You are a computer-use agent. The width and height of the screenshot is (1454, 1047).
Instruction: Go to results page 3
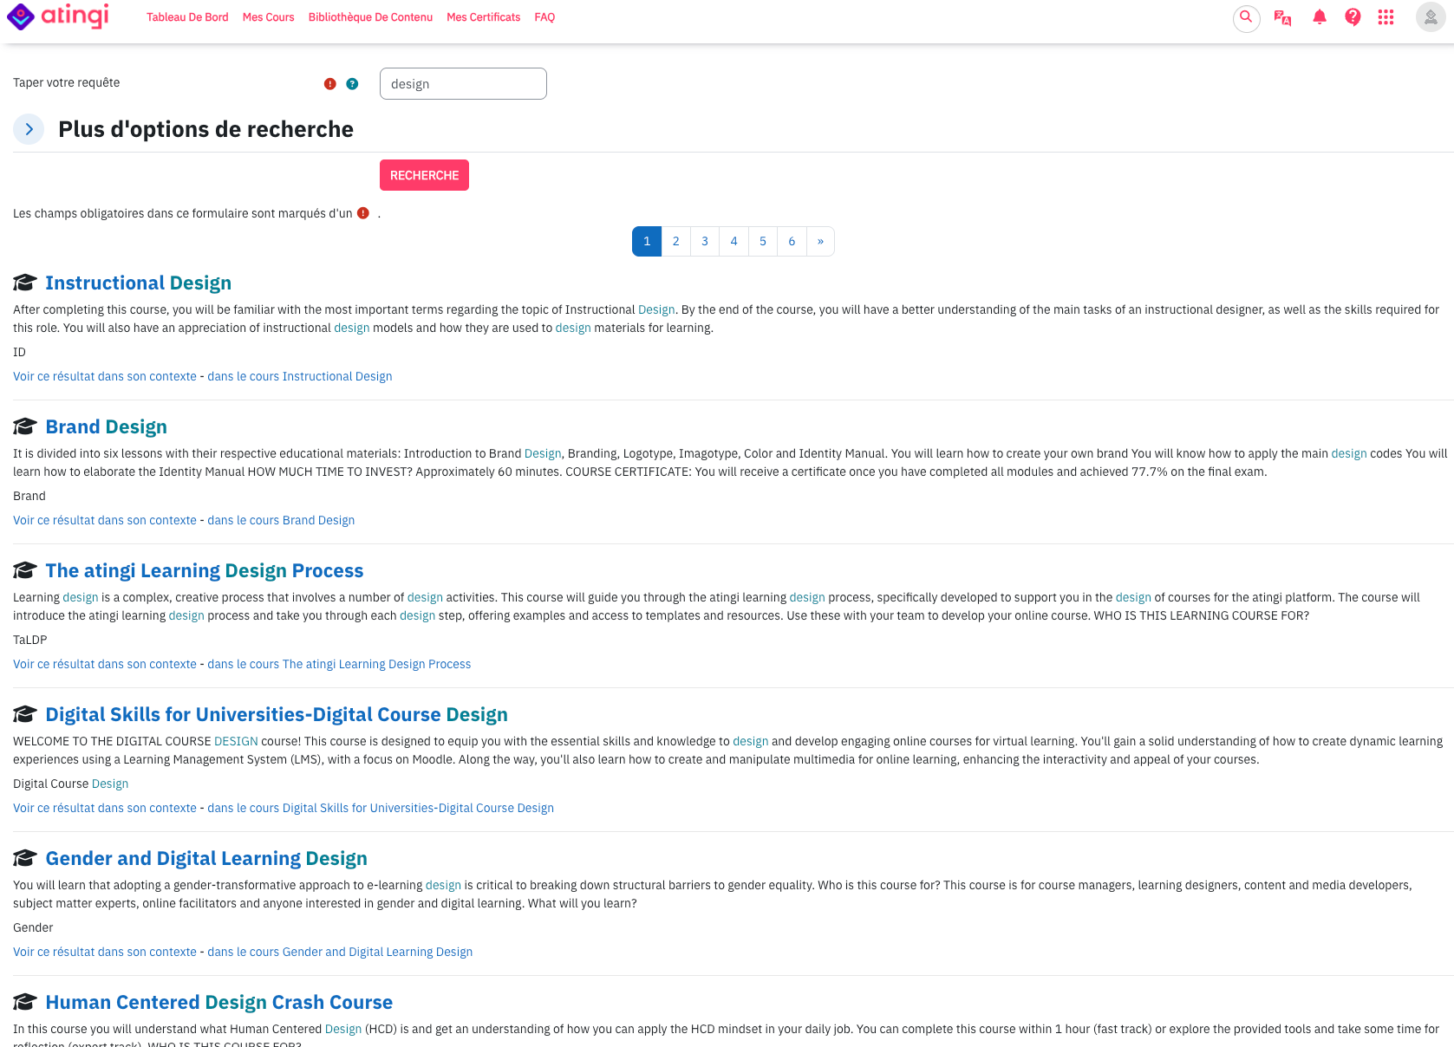click(705, 242)
